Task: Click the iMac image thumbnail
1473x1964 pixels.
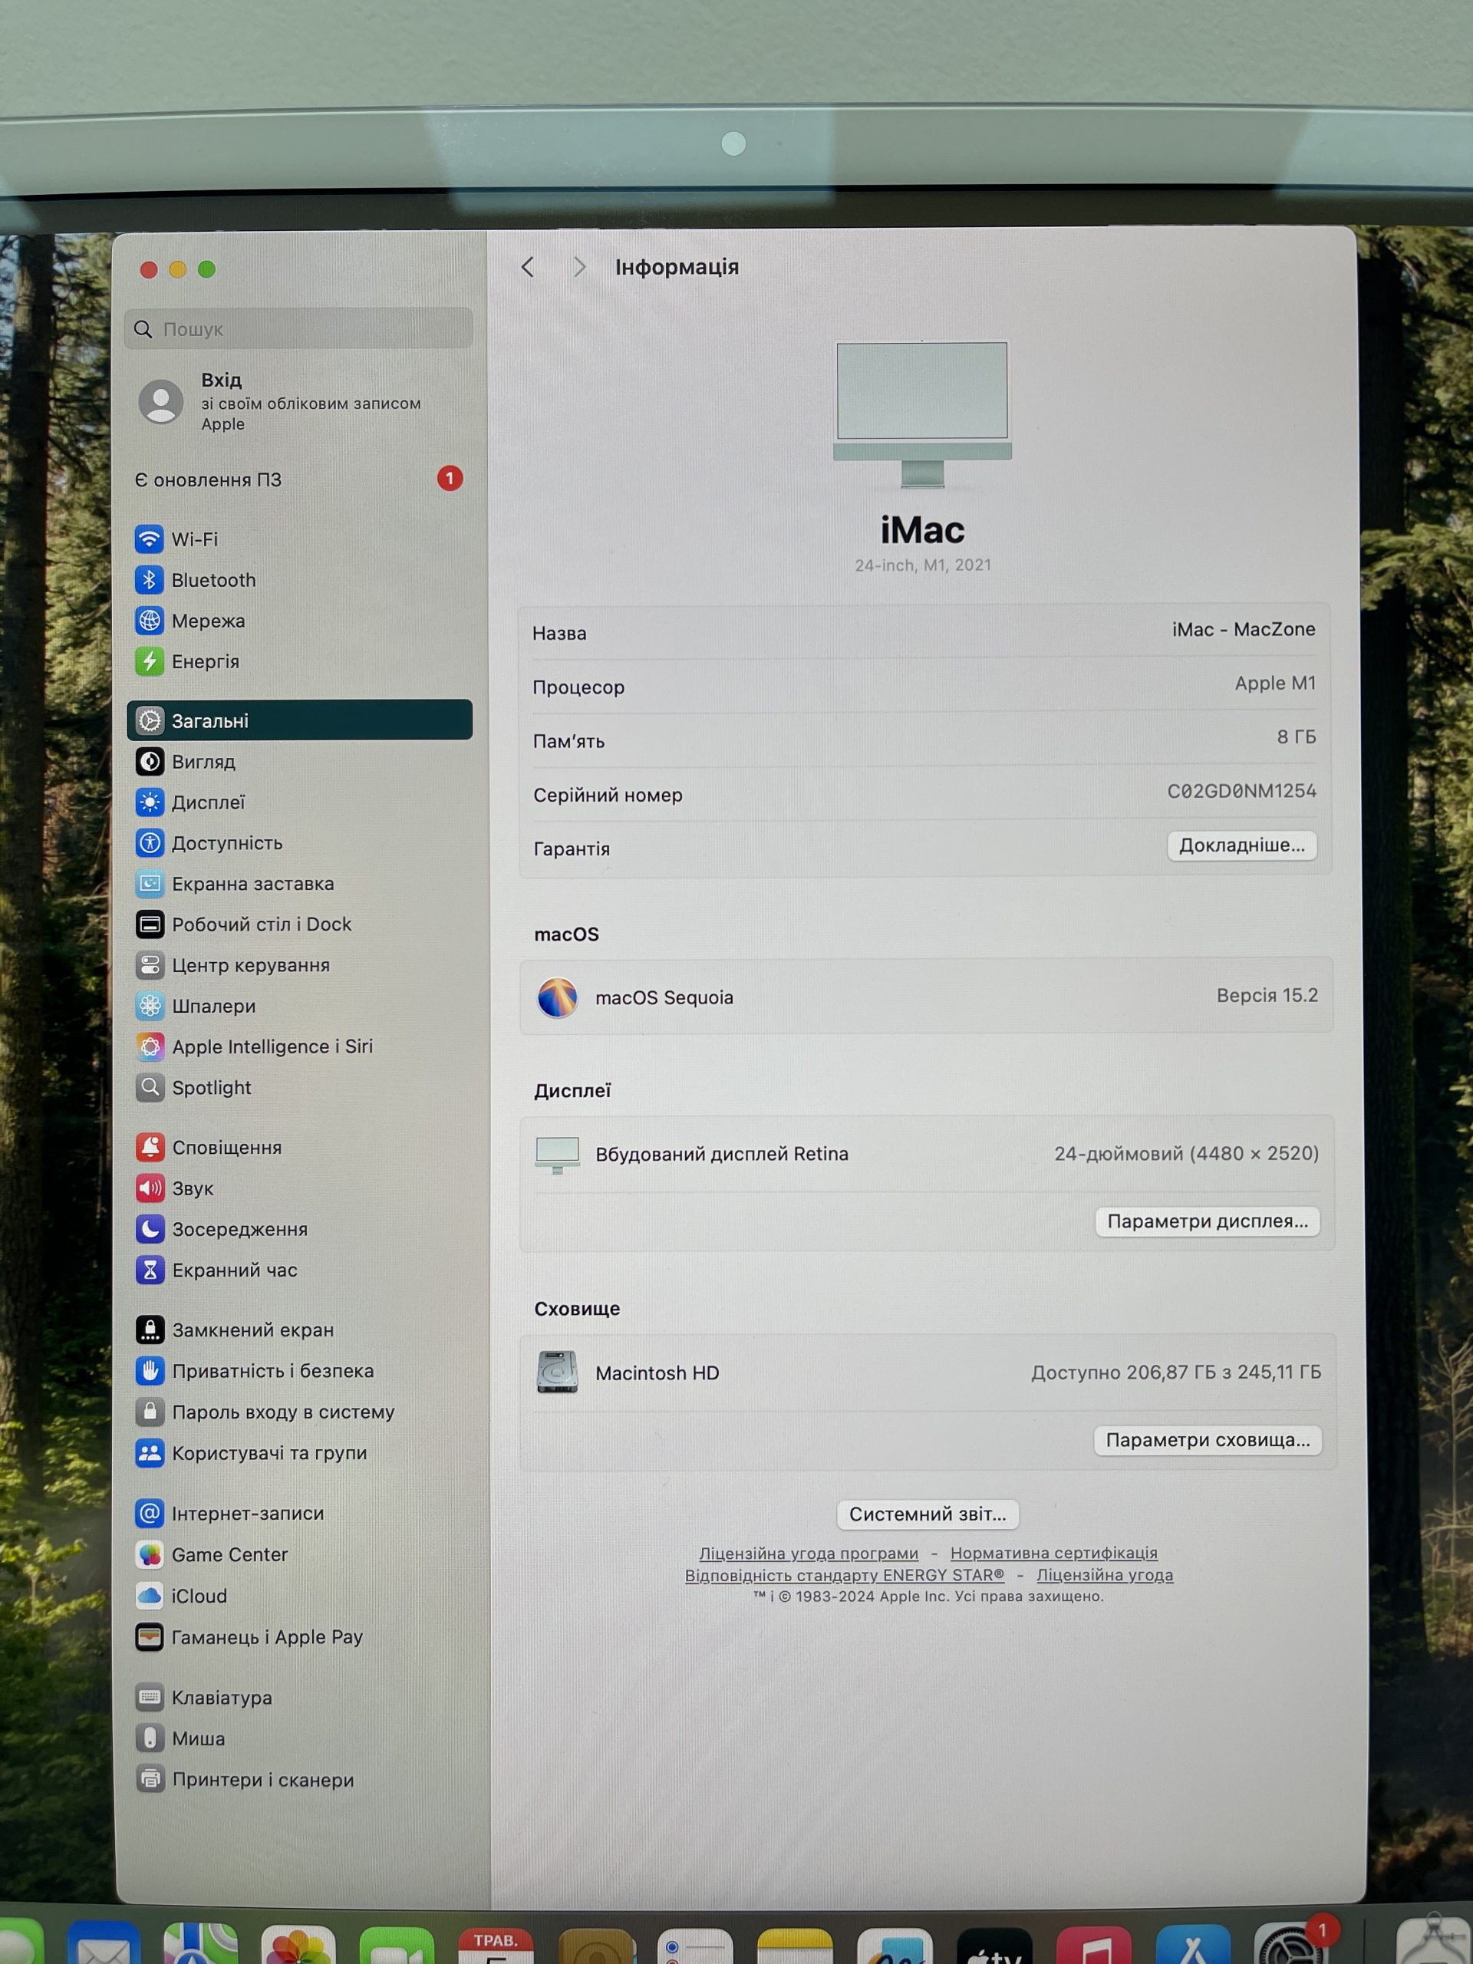Action: coord(922,414)
